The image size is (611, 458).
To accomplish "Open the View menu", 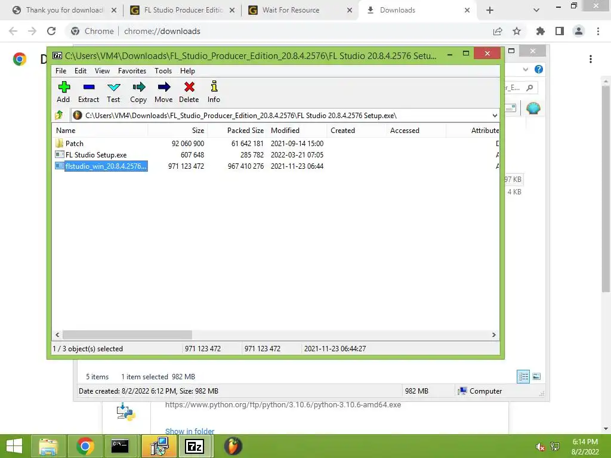I will 102,71.
